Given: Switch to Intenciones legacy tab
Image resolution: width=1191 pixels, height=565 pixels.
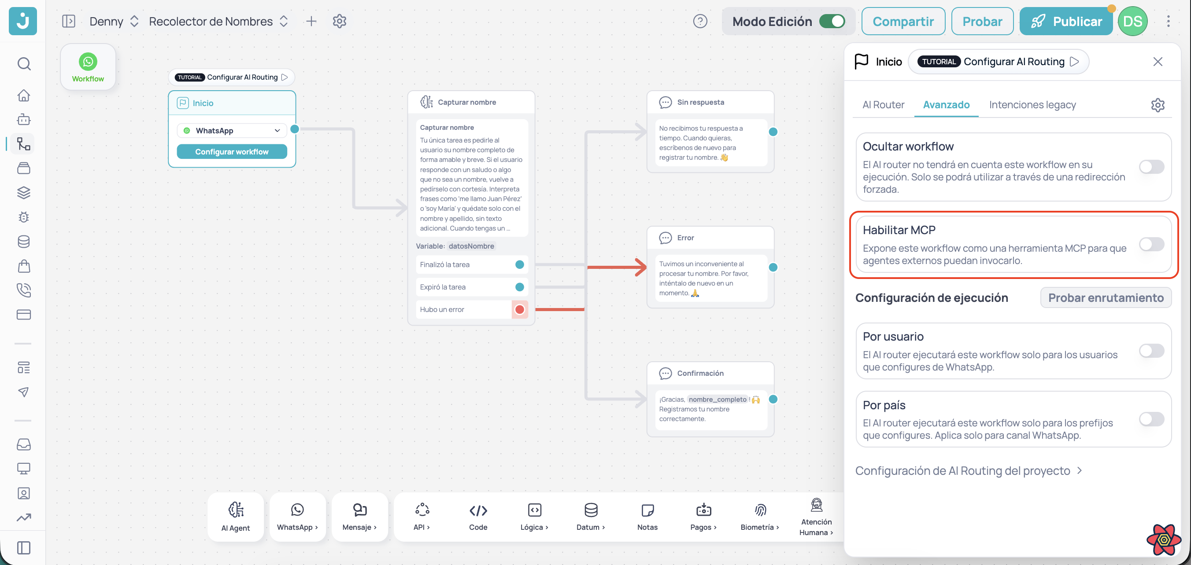Looking at the screenshot, I should click(x=1032, y=105).
